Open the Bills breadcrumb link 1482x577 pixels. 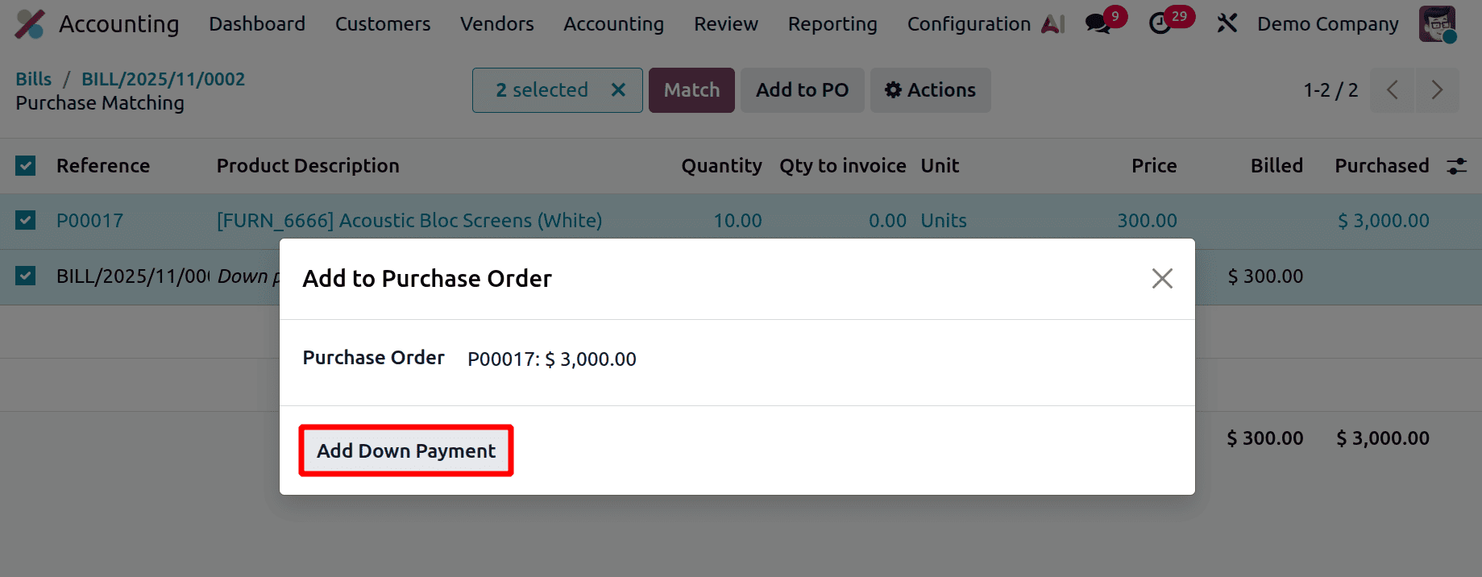tap(33, 78)
